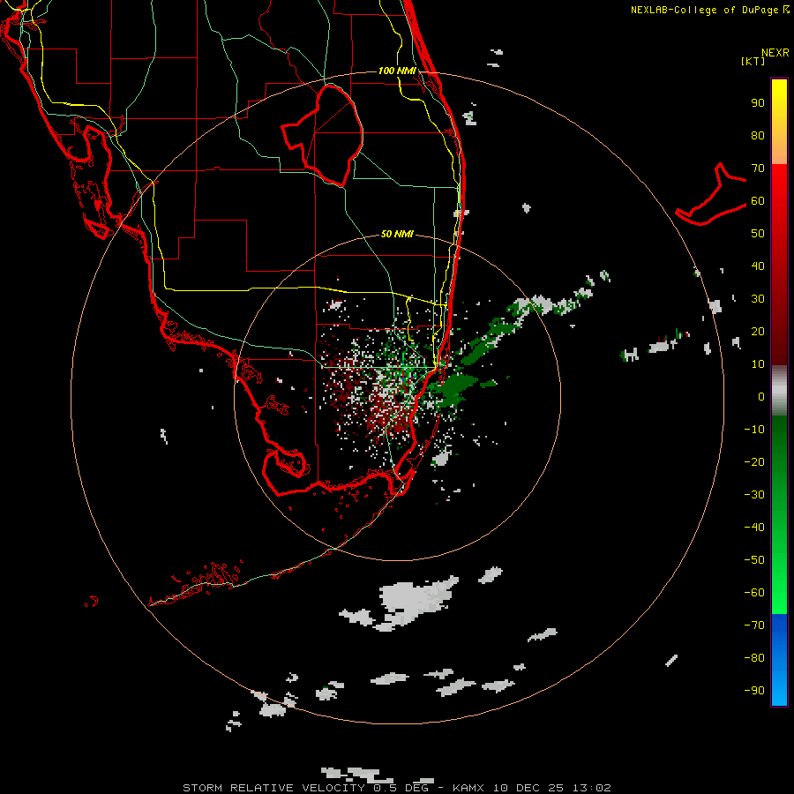The height and width of the screenshot is (794, 794).
Task: Click the 100 NMI range ring label
Action: pos(397,71)
